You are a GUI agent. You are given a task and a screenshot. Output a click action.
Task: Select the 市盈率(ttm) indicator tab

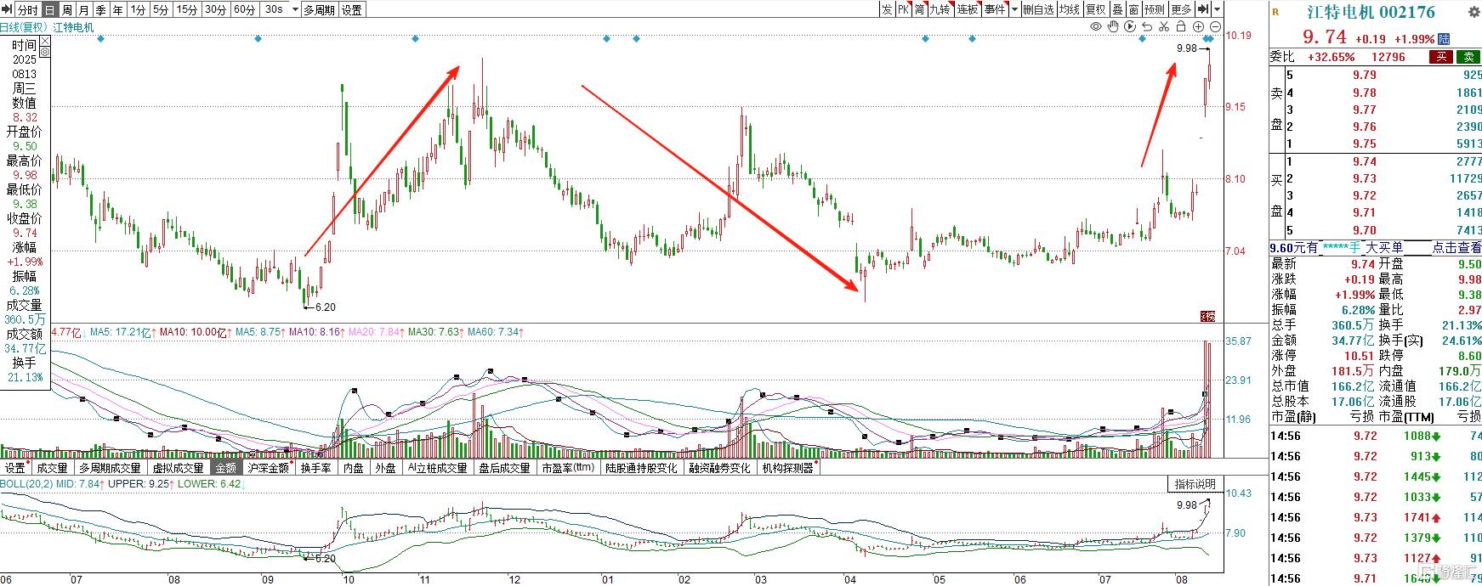click(x=568, y=468)
